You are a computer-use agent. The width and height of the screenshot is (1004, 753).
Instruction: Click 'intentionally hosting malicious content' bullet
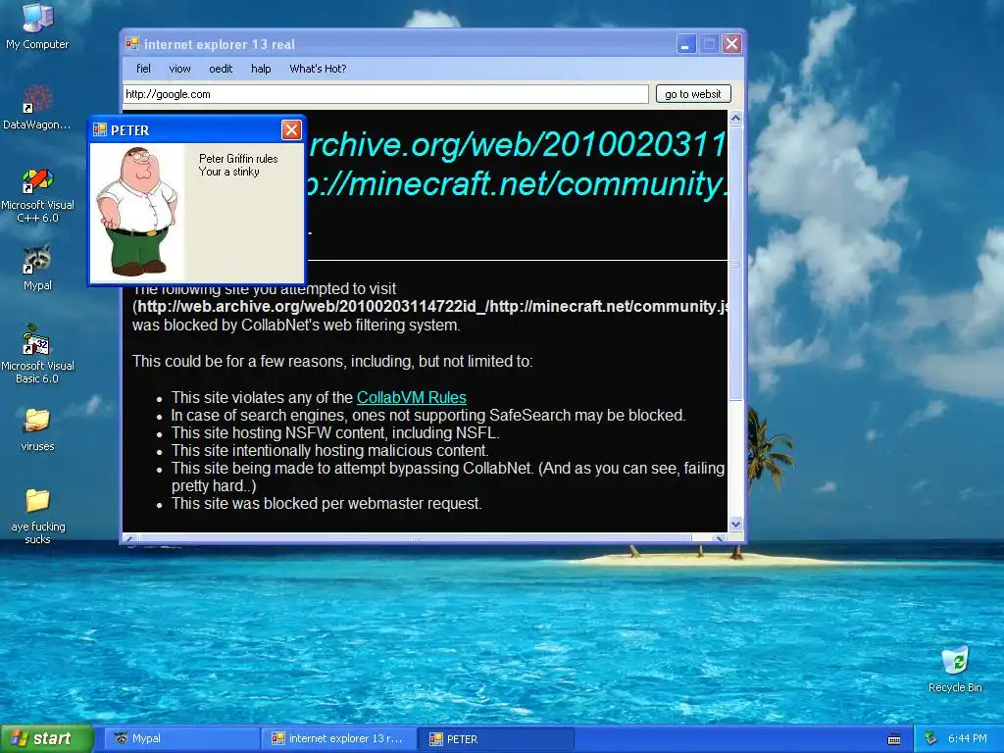coord(329,451)
